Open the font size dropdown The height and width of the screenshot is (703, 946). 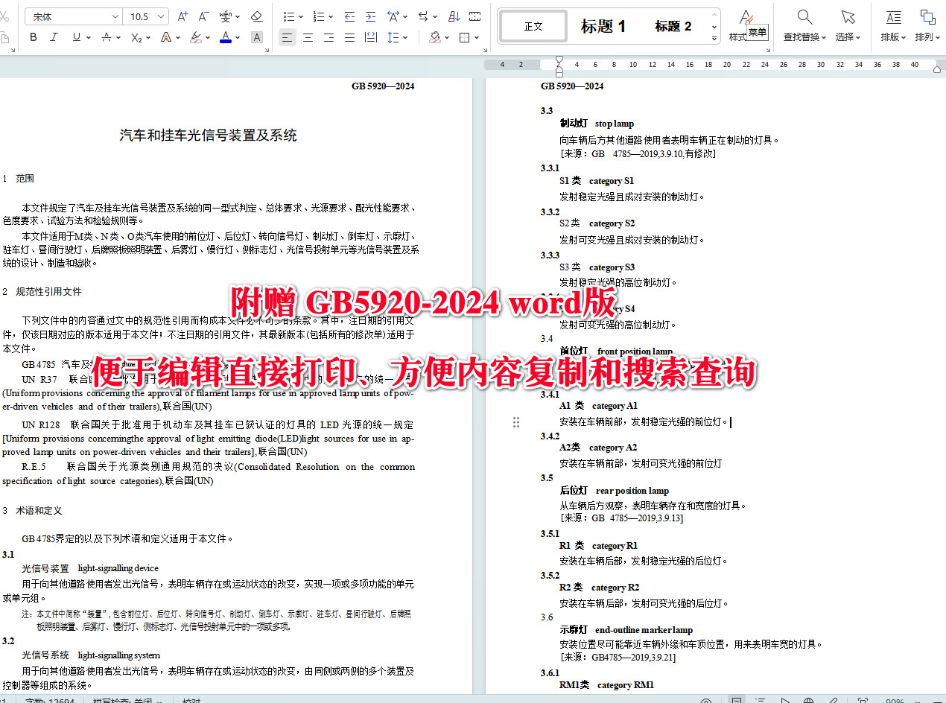159,16
